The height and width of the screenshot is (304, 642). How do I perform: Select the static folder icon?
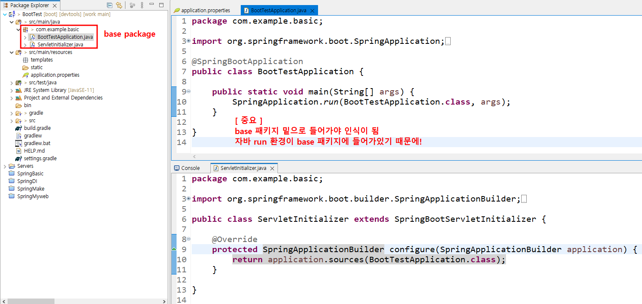(x=25, y=67)
